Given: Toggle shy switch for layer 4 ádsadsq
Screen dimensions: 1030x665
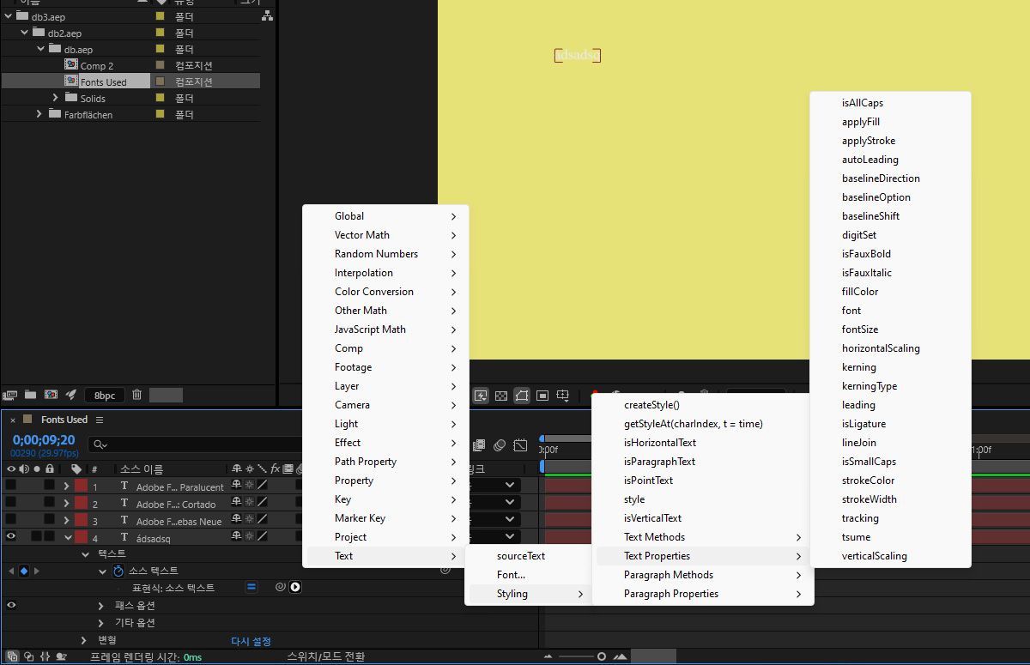Looking at the screenshot, I should point(236,537).
